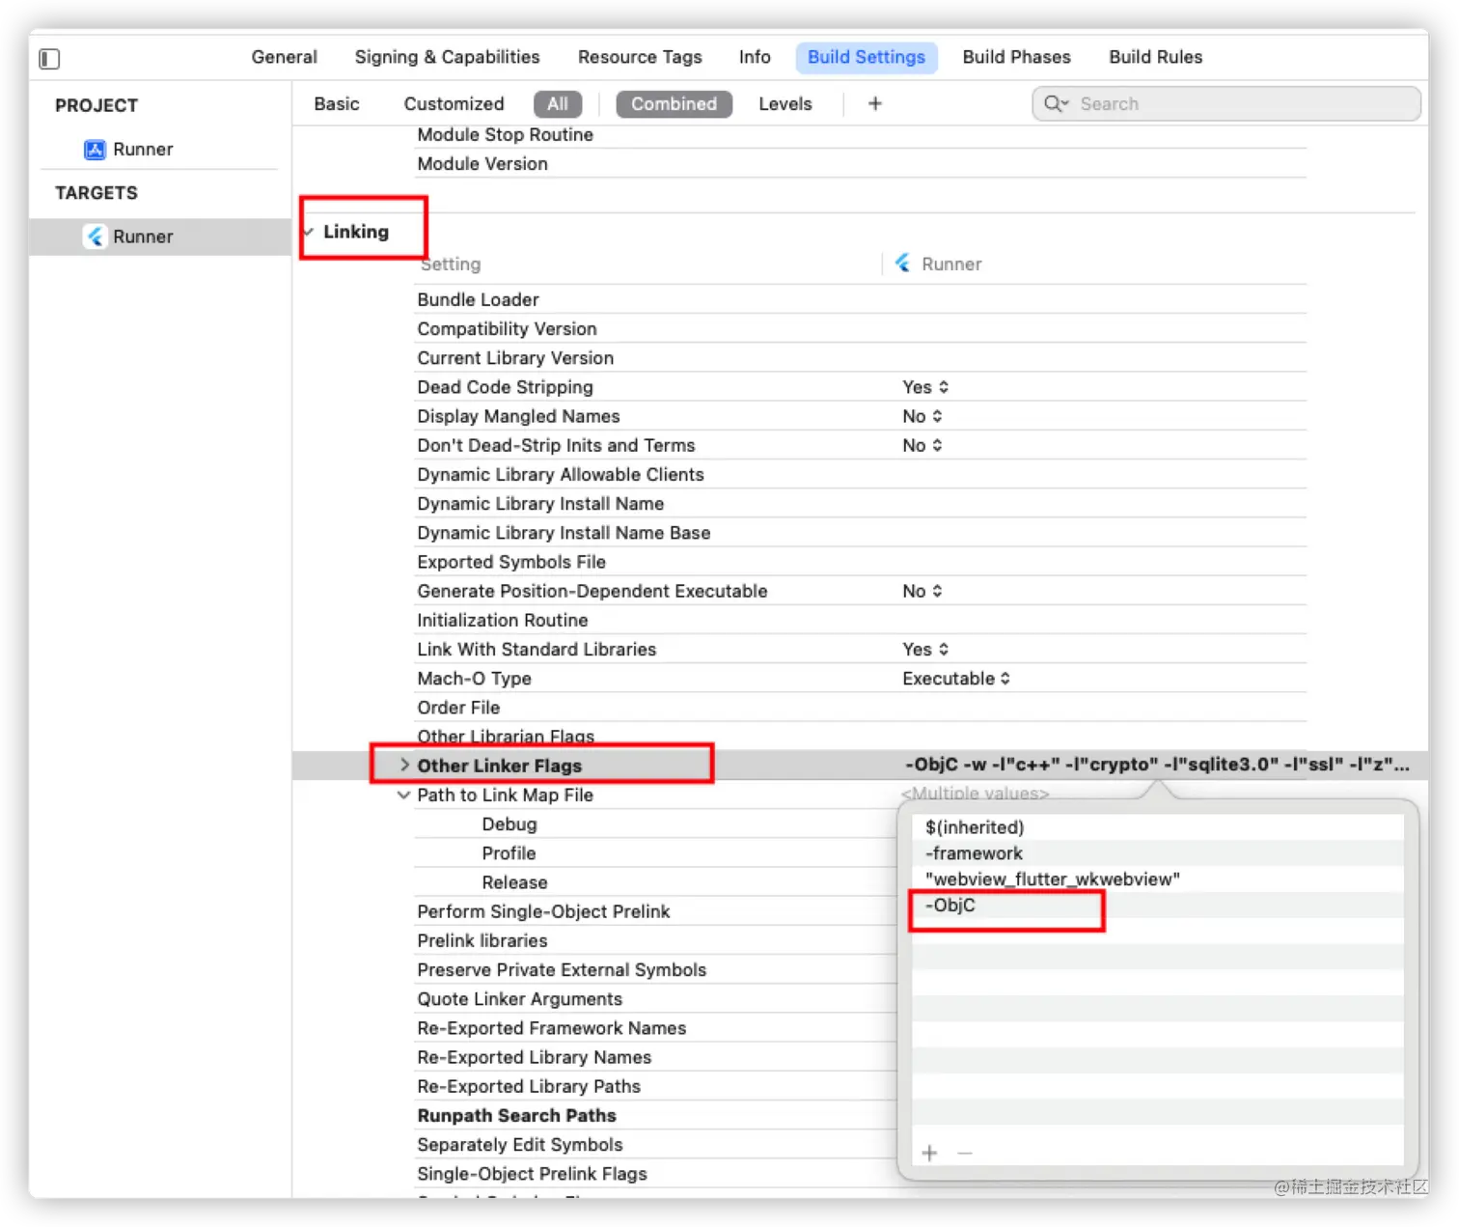Image resolution: width=1459 pixels, height=1227 pixels.
Task: Select Build Settings tab
Action: (x=867, y=57)
